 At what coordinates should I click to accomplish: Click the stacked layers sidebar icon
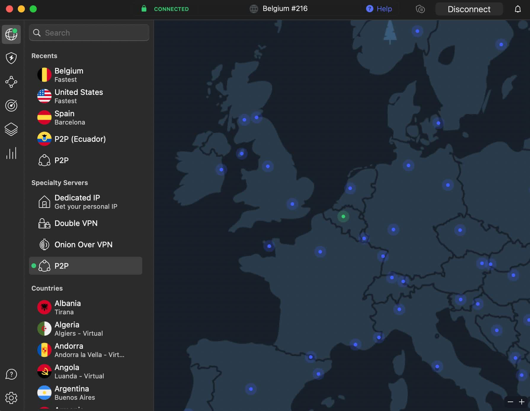pyautogui.click(x=11, y=129)
